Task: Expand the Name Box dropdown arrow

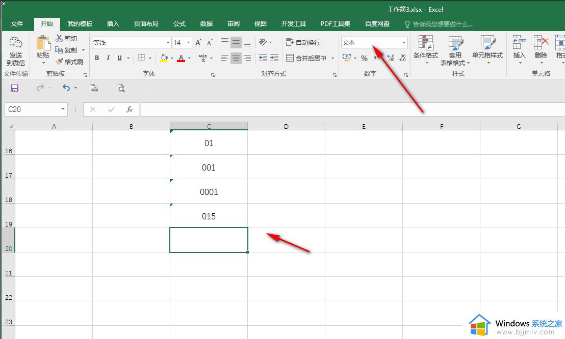Action: pos(63,109)
